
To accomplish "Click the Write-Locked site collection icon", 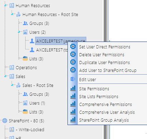I will (x=12, y=129).
